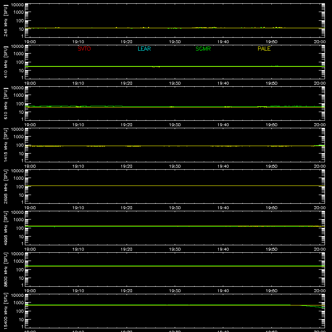Select the 610 MHz [SFU] axis title
Screen dimensions: 332x332
click(x=5, y=103)
